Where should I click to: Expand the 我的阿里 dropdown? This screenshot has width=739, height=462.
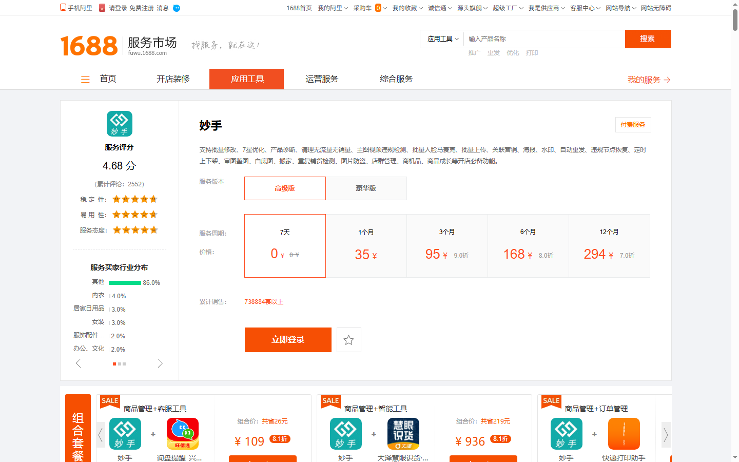[x=333, y=8]
